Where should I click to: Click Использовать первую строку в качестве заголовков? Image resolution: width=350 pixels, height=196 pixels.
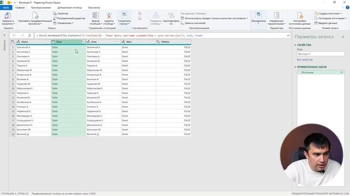[x=214, y=18]
